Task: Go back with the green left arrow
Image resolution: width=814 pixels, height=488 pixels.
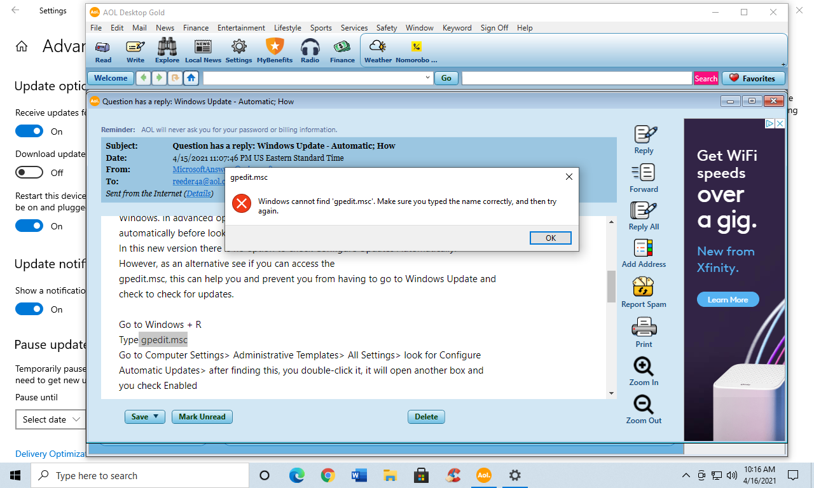Action: point(144,78)
